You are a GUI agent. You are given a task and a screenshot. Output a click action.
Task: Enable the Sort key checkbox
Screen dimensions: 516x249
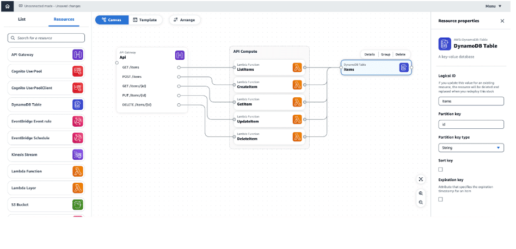(x=440, y=170)
